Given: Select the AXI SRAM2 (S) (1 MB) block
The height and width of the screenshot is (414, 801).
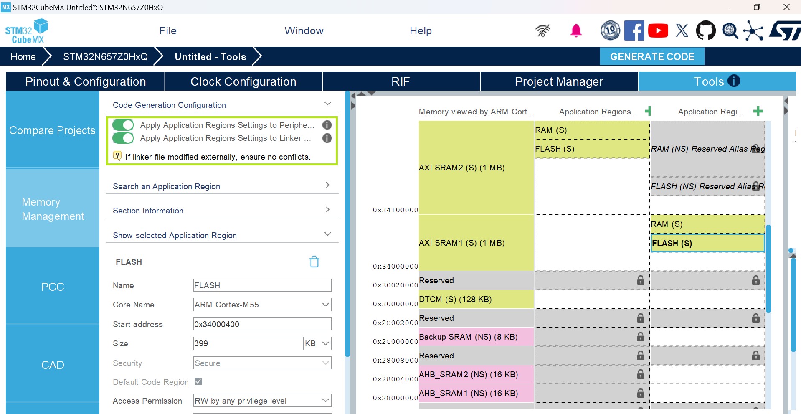Looking at the screenshot, I should coord(476,168).
